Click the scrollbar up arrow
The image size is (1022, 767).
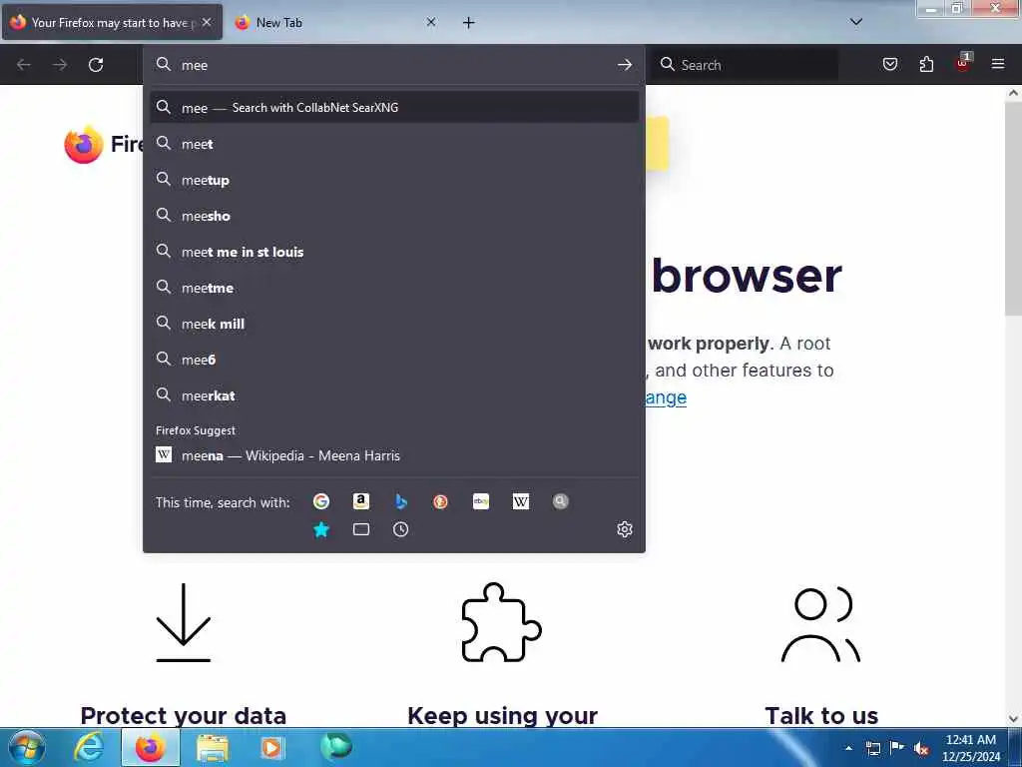pyautogui.click(x=1013, y=93)
